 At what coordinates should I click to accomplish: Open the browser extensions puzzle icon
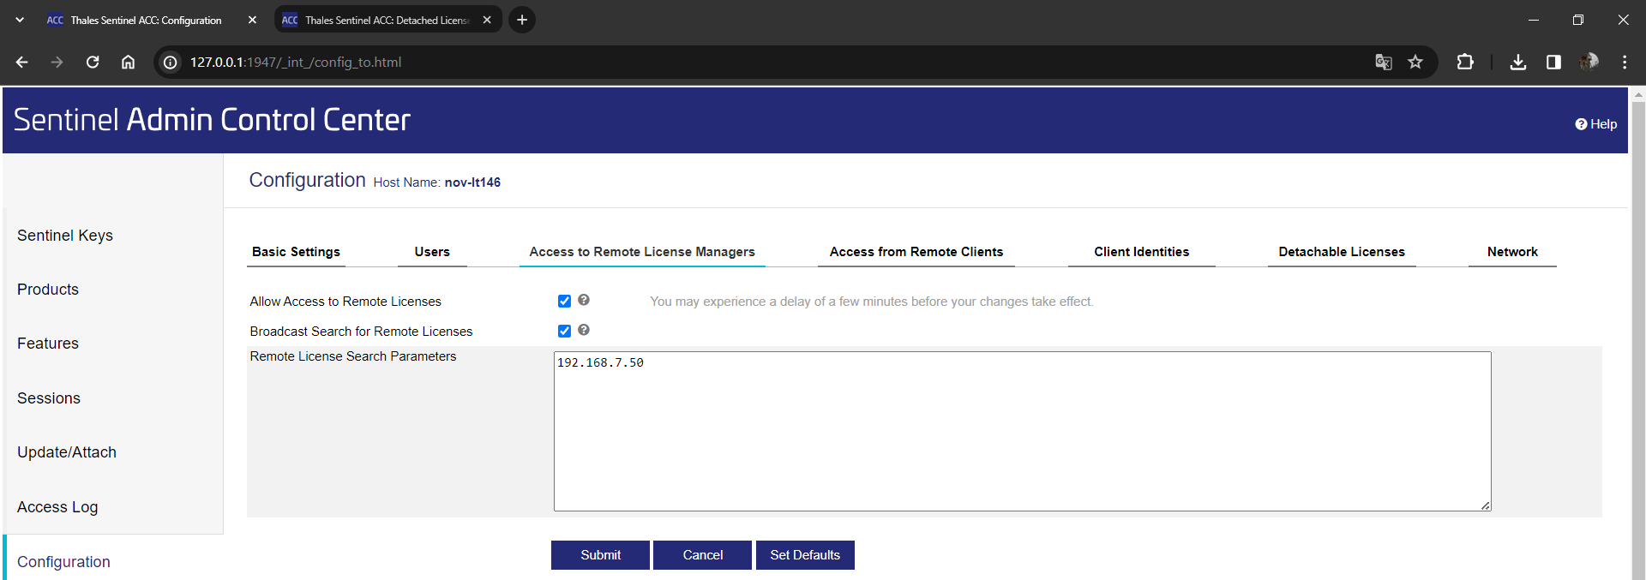pos(1465,62)
